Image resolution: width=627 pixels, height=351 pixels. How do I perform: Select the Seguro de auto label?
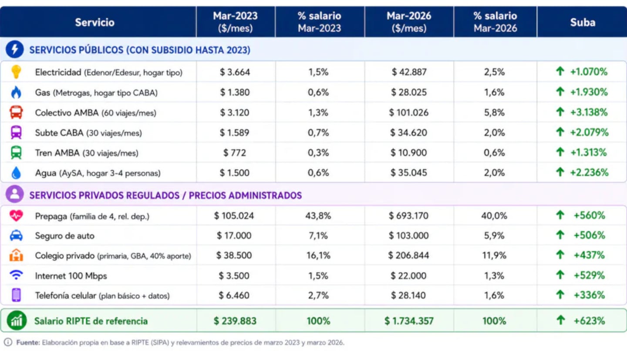(64, 236)
